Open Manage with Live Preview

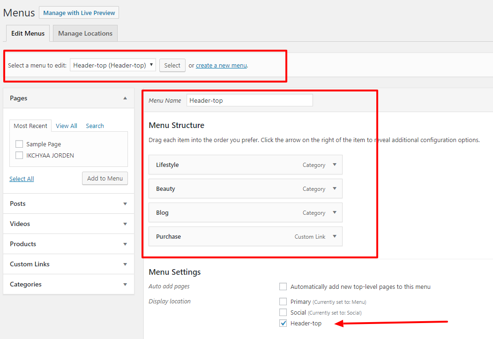[79, 13]
